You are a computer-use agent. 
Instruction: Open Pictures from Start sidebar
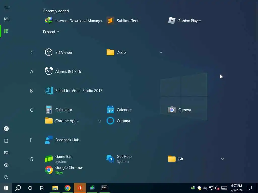tap(6, 153)
